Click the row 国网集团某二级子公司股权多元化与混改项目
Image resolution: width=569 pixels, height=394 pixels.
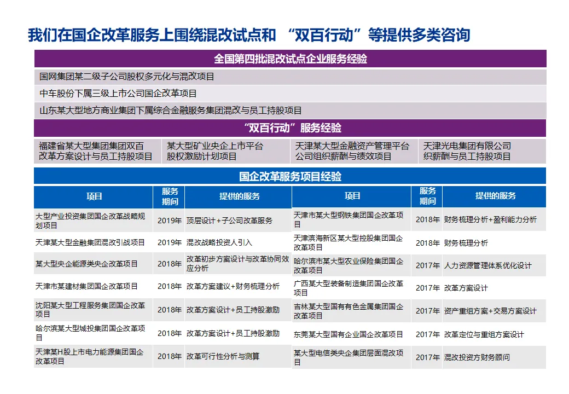(291, 77)
